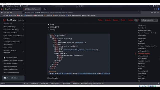
Task: Click the GitBook logo icon
Action: point(5,78)
